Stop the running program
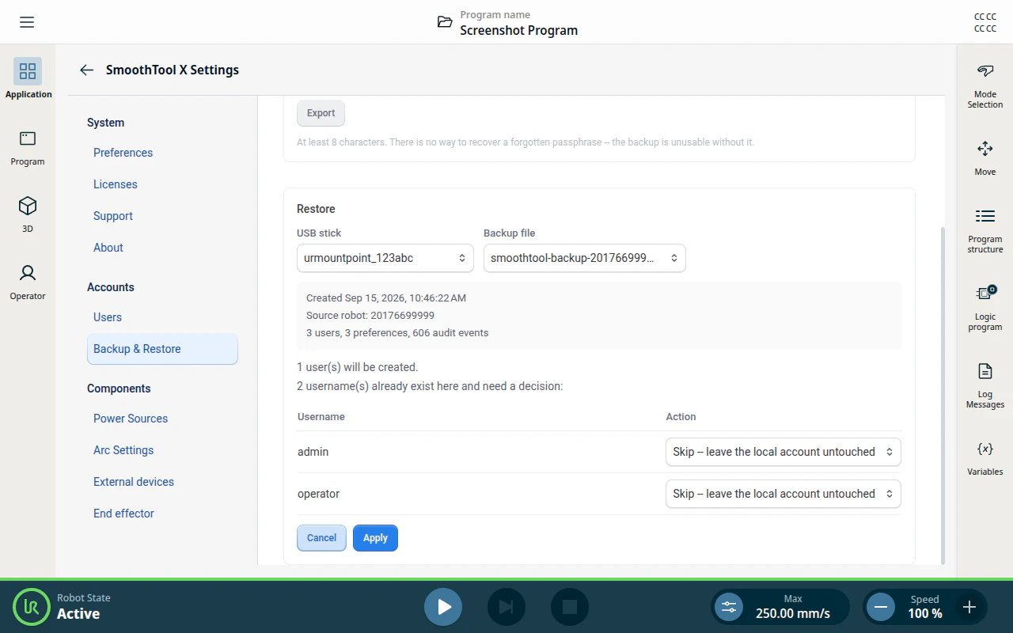This screenshot has height=633, width=1013. [570, 607]
